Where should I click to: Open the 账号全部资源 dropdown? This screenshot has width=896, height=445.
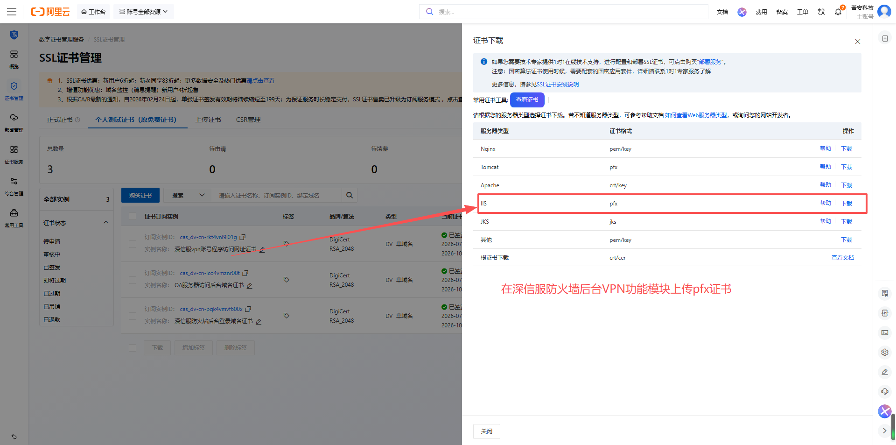144,12
